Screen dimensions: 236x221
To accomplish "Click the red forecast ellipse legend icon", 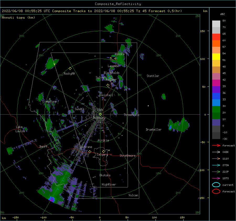I will tap(216, 191).
